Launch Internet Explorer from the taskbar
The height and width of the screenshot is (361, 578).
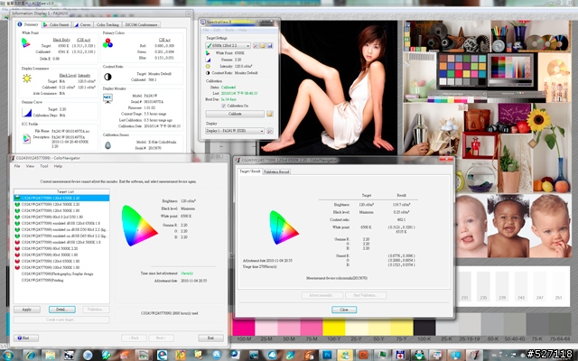click(x=30, y=355)
